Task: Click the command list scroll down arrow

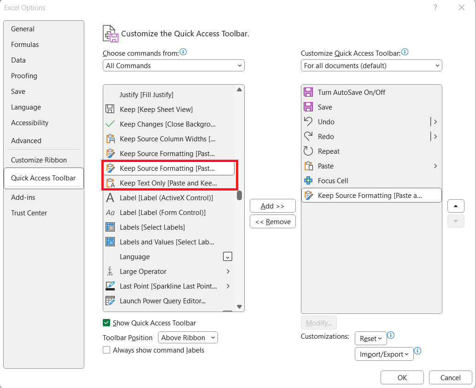Action: (x=239, y=307)
